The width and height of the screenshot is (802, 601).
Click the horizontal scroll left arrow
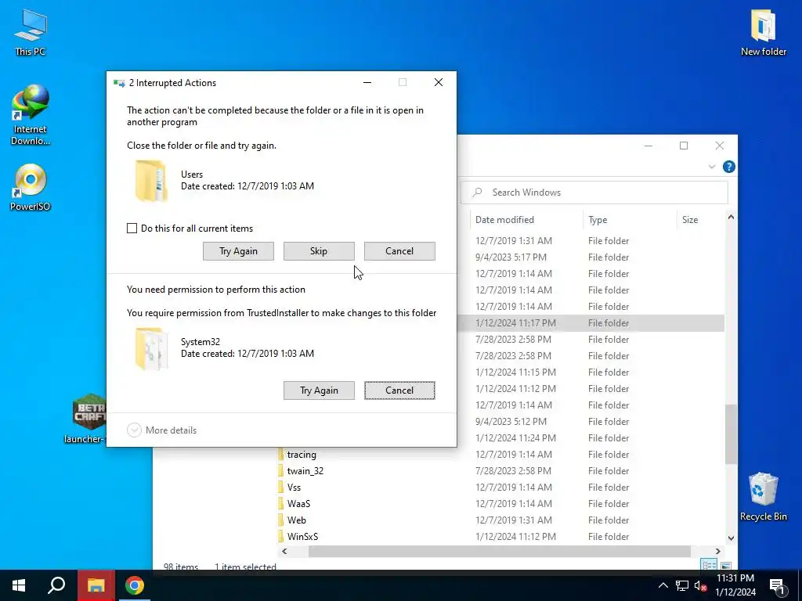[x=284, y=552]
